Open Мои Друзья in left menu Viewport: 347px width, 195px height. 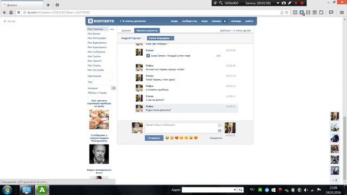(x=94, y=34)
